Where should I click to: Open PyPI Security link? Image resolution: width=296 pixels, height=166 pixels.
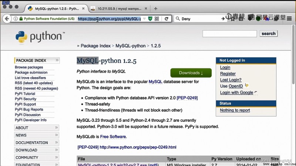pos(26,99)
